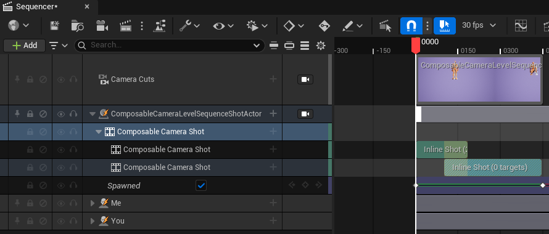Click camera button on ComposableCameraLevelSequenceShotActor row

[x=305, y=114]
